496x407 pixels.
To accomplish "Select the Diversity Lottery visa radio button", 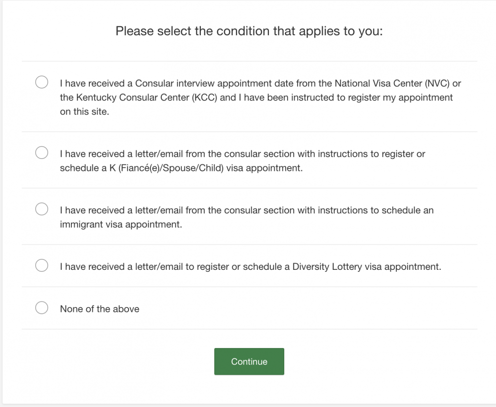I will 42,265.
